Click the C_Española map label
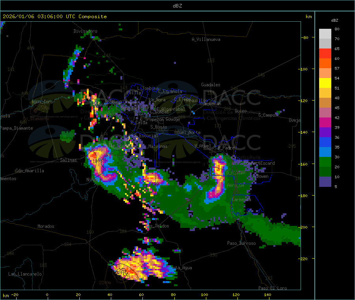Image resolution: width=355 pixels, height=300 pixels. [x=170, y=91]
